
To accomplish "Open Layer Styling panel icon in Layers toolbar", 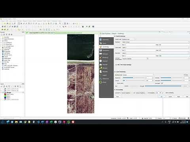I will (x=2, y=86).
